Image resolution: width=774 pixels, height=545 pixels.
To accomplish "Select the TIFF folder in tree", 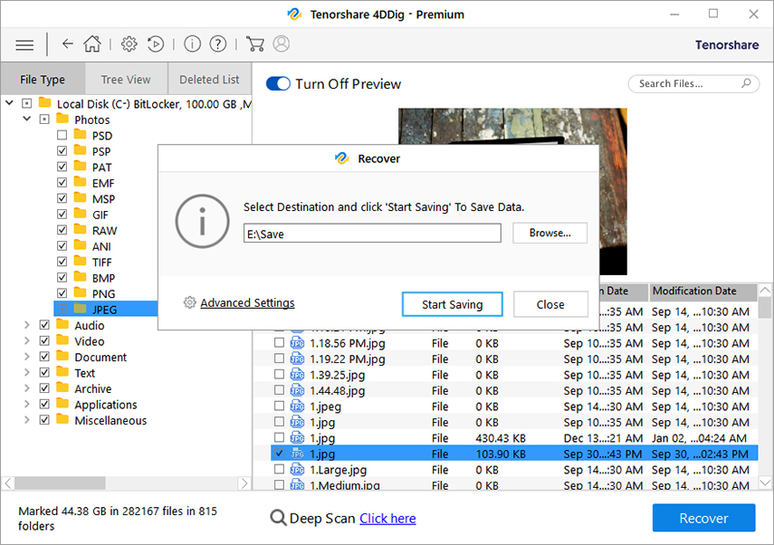I will point(102,263).
